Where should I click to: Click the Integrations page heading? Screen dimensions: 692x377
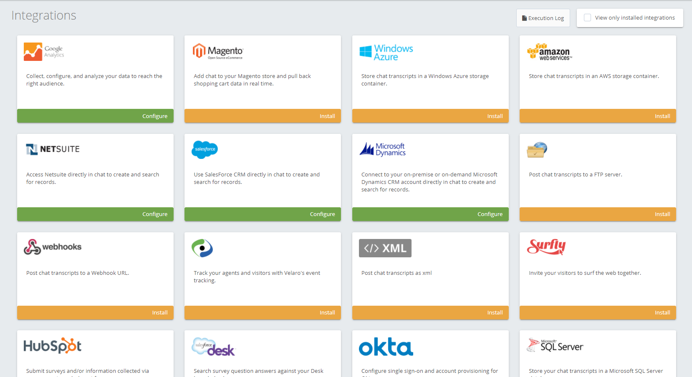point(44,15)
